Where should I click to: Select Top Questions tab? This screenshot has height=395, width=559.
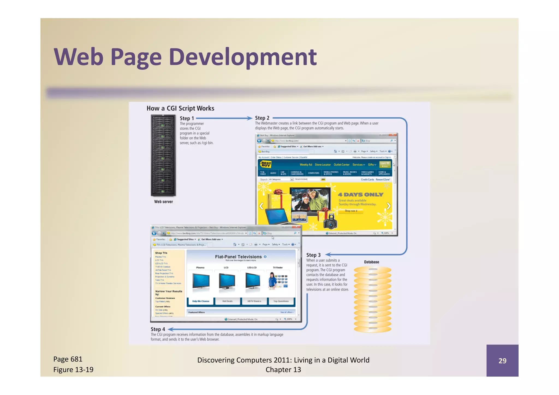[281, 301]
